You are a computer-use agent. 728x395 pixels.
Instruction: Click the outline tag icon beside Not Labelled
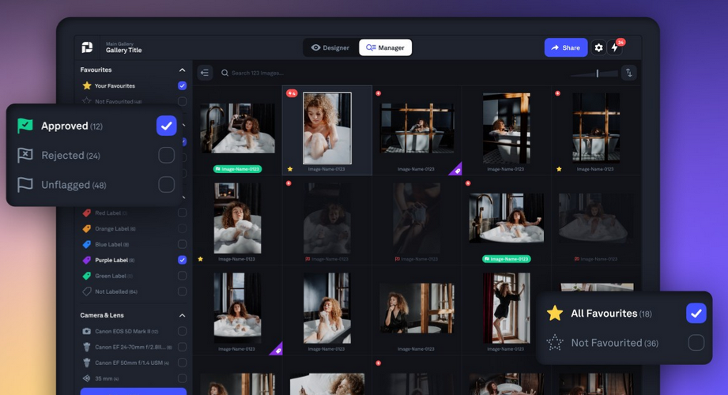(86, 292)
